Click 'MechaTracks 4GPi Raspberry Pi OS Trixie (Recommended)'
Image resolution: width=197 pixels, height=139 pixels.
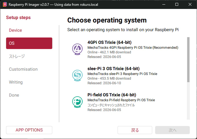(133, 48)
